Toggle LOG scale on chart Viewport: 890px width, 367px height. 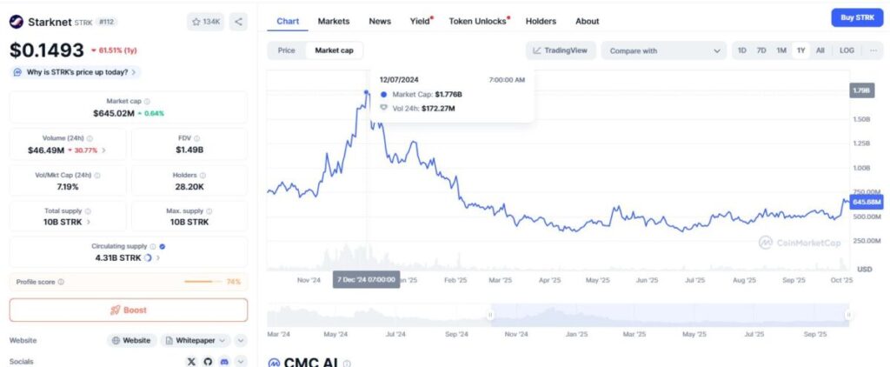coord(846,50)
